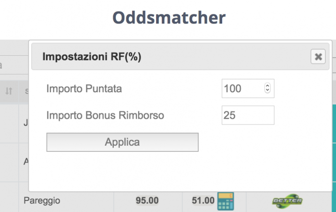Select the 95.00 odds value
The width and height of the screenshot is (336, 212).
coord(147,200)
